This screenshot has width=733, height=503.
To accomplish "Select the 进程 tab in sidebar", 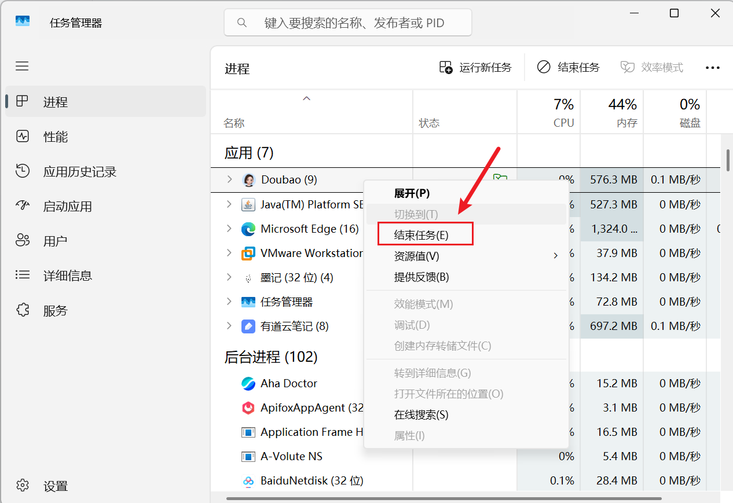I will pos(106,102).
